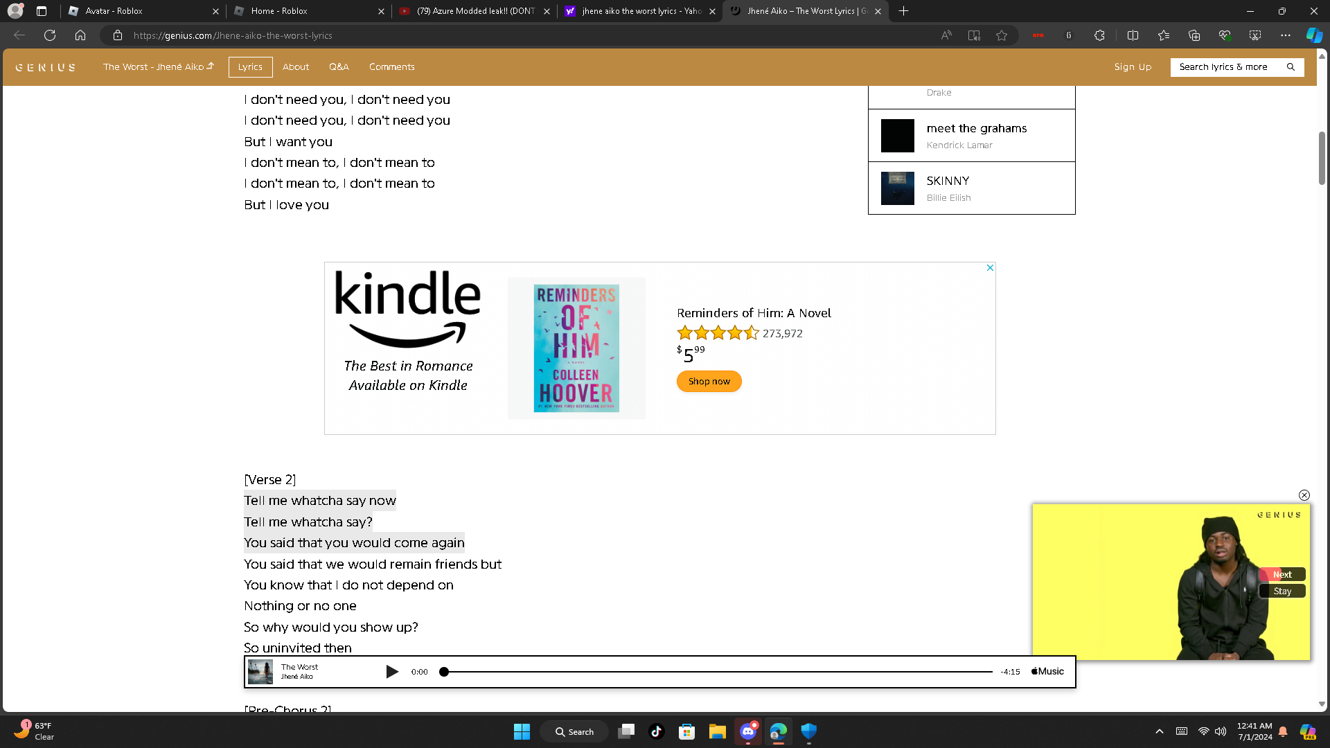Click lyric line "Tell me whatcha say now"
The width and height of the screenshot is (1330, 748).
tap(320, 501)
